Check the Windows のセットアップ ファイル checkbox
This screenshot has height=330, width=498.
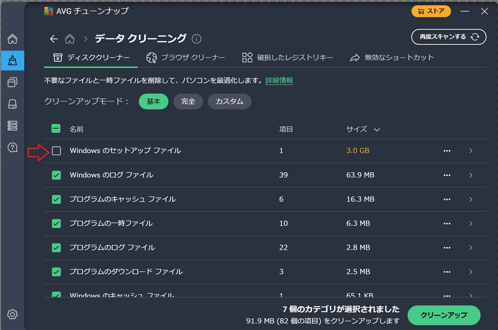pyautogui.click(x=56, y=151)
